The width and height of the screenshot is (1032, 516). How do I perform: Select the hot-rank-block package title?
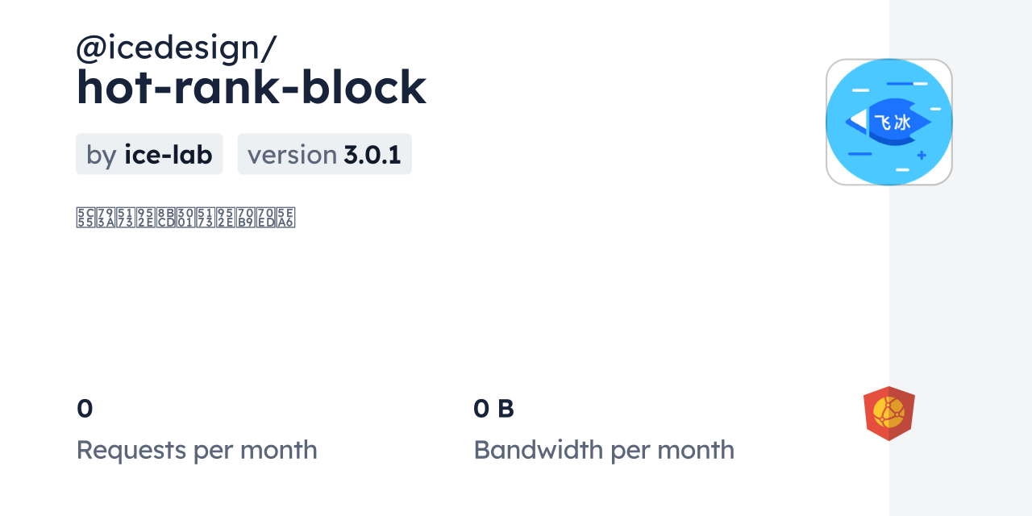click(x=251, y=87)
